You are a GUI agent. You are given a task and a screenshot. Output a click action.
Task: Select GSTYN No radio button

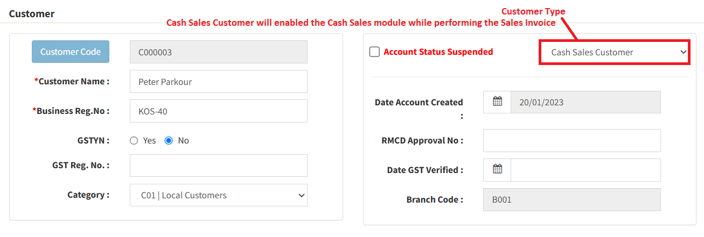pyautogui.click(x=169, y=141)
